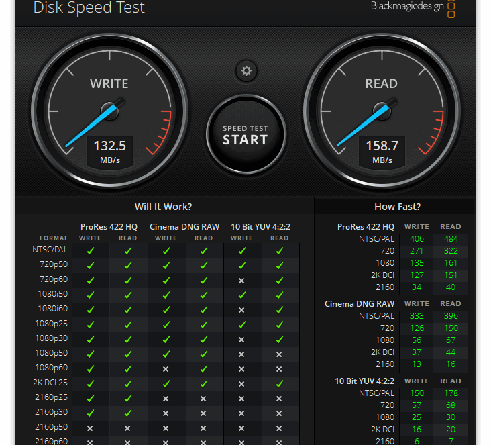The image size is (491, 445).
Task: Click the 1080p30 row label
Action: 52,338
